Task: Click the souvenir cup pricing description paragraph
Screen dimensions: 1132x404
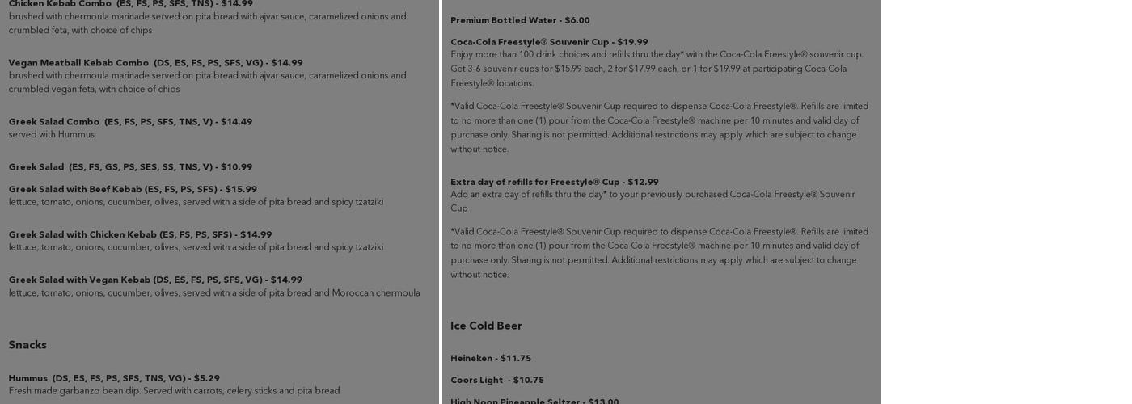Action: pyautogui.click(x=657, y=69)
